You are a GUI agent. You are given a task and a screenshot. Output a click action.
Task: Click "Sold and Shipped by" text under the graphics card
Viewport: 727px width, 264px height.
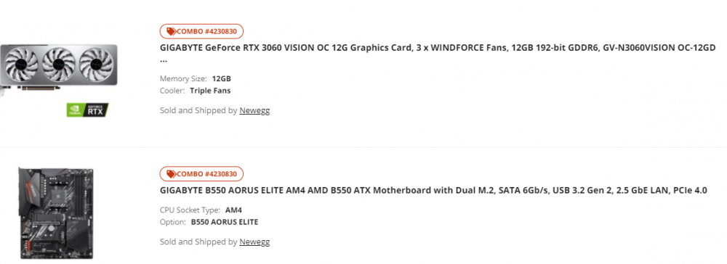tap(198, 110)
